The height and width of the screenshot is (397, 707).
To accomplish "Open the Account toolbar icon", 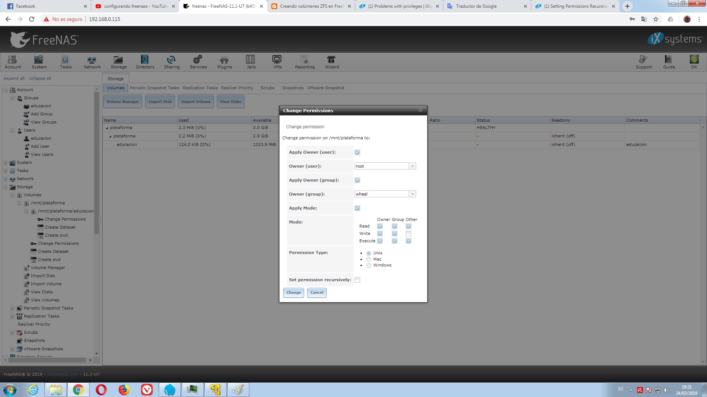I will click(13, 62).
